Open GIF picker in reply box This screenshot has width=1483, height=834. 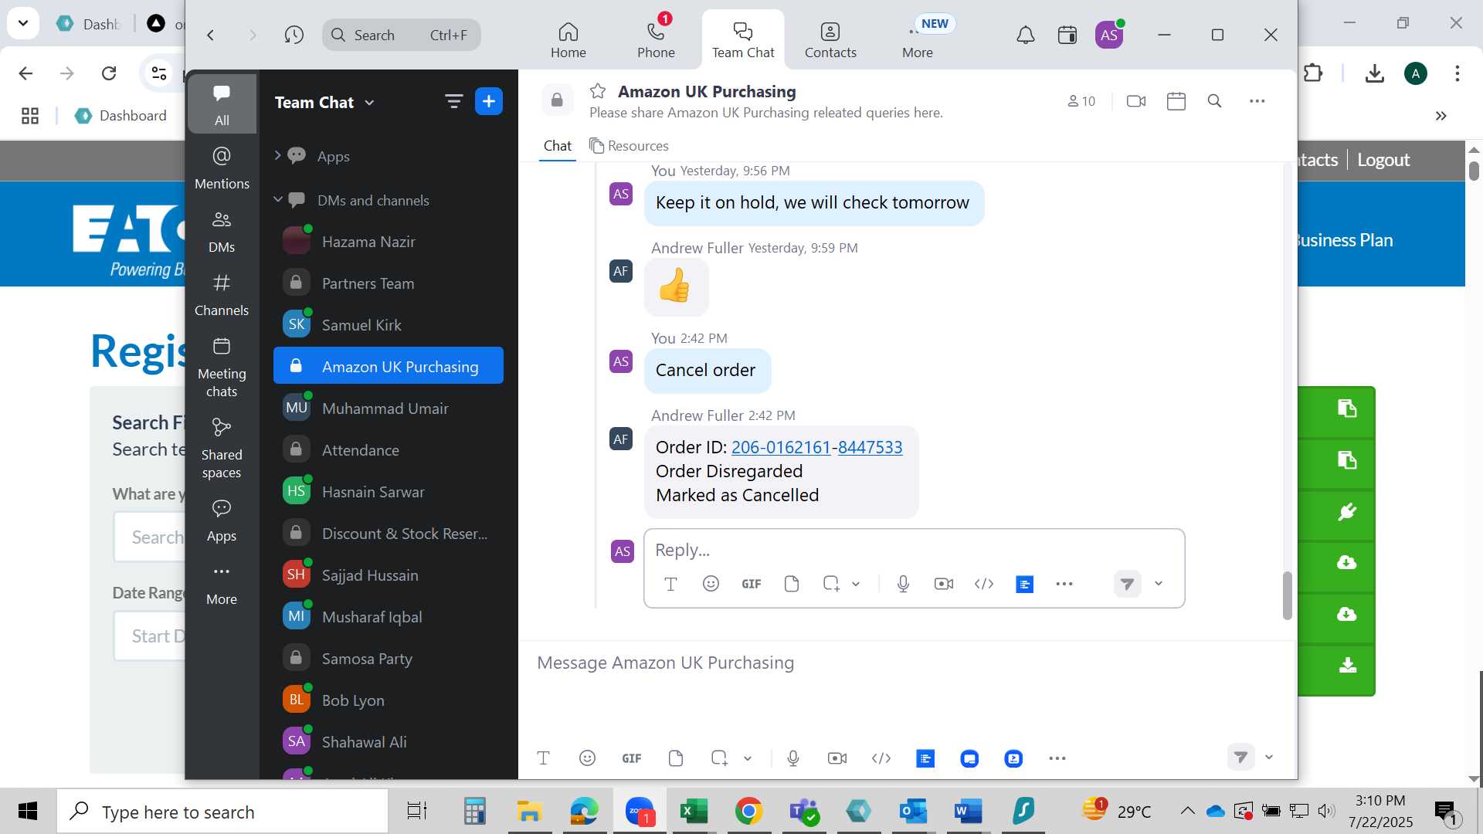tap(751, 584)
